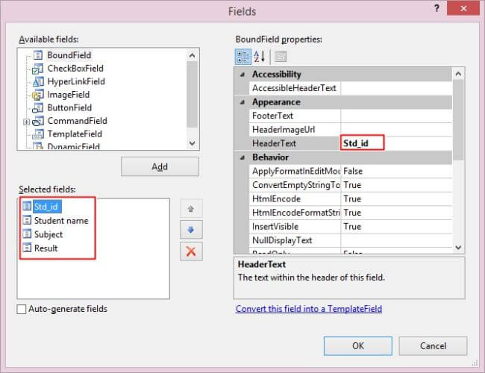The height and width of the screenshot is (373, 485).
Task: Change HtmlEncode value True
Action: 396,199
